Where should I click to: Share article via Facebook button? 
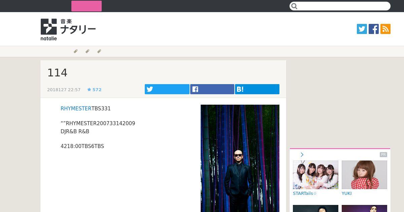212,89
